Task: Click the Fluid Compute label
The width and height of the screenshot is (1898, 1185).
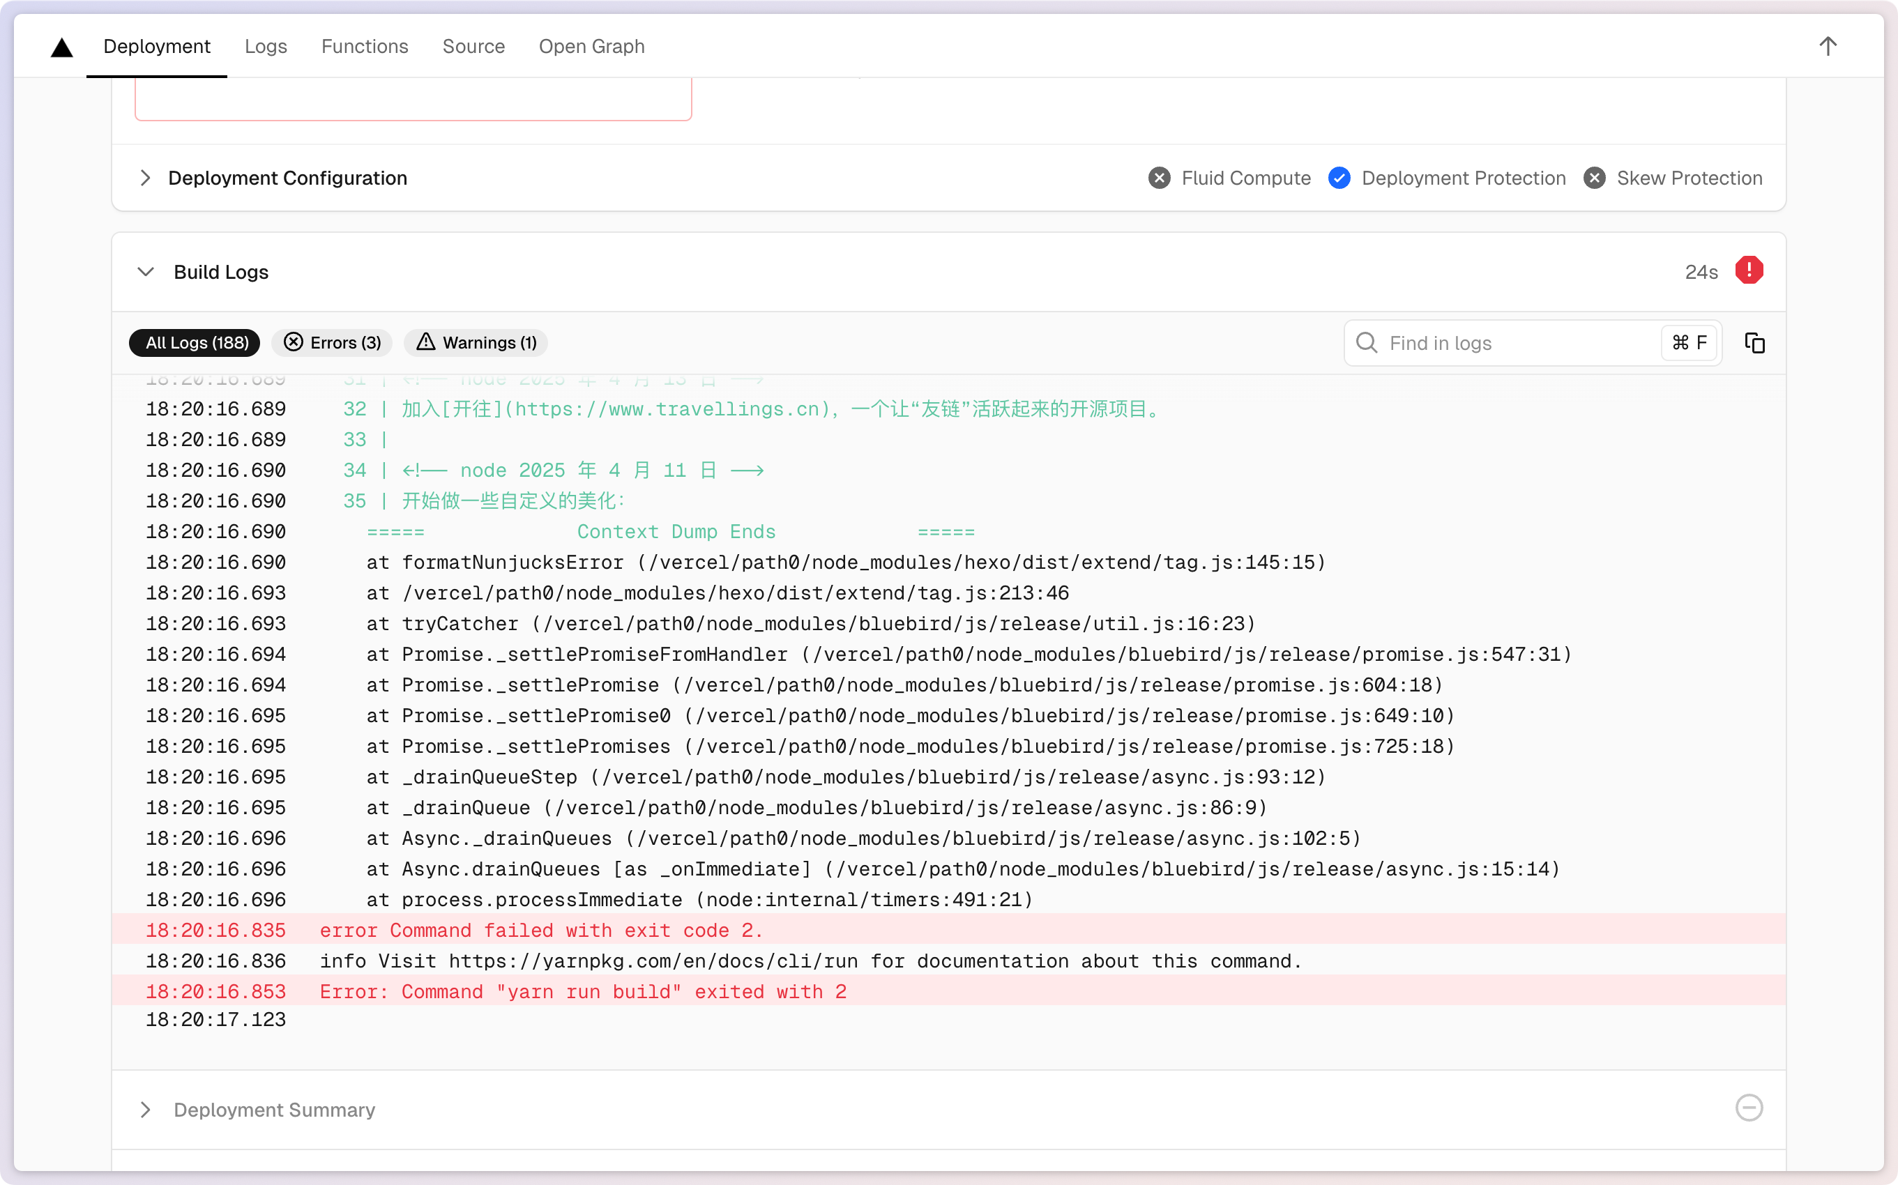Action: [x=1246, y=178]
